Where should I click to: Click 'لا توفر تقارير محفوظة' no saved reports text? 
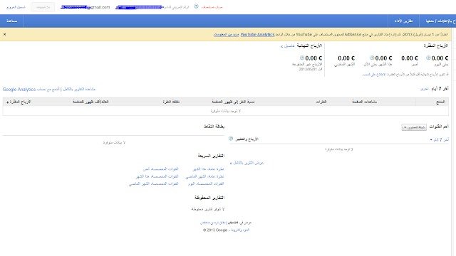[x=207, y=209]
